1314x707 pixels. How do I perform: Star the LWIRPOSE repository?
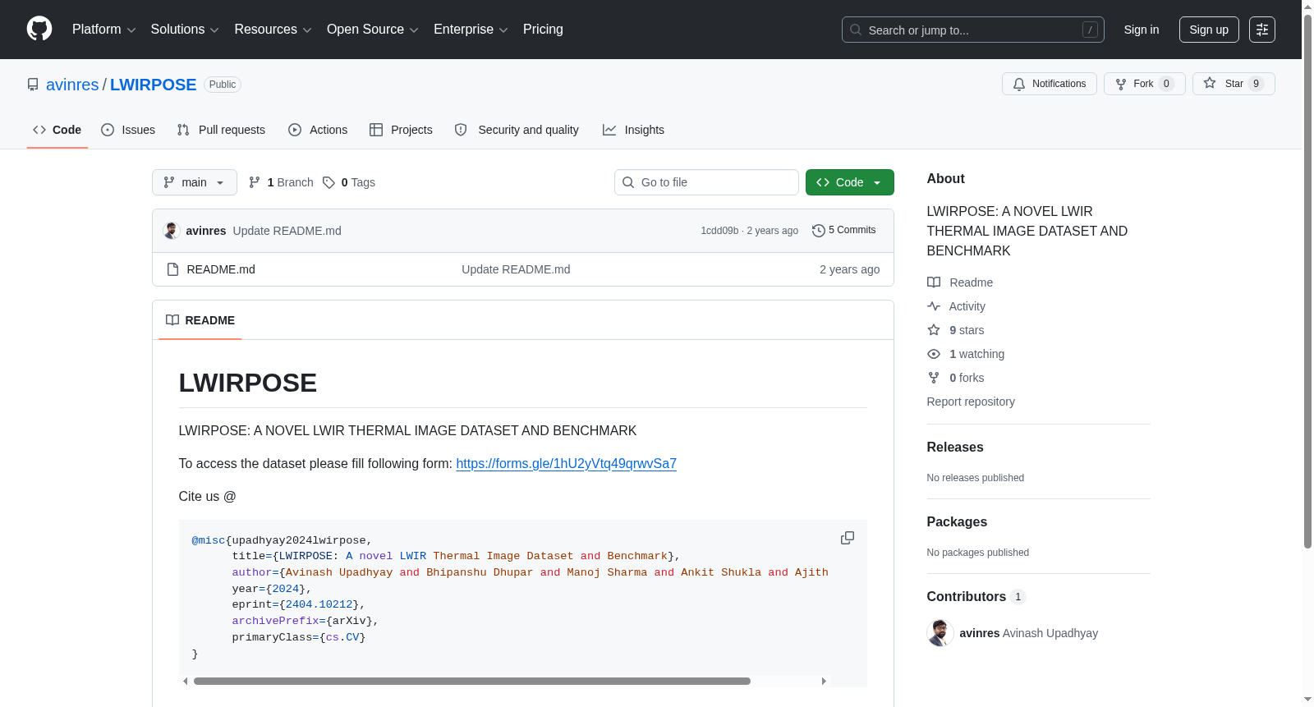(1234, 84)
